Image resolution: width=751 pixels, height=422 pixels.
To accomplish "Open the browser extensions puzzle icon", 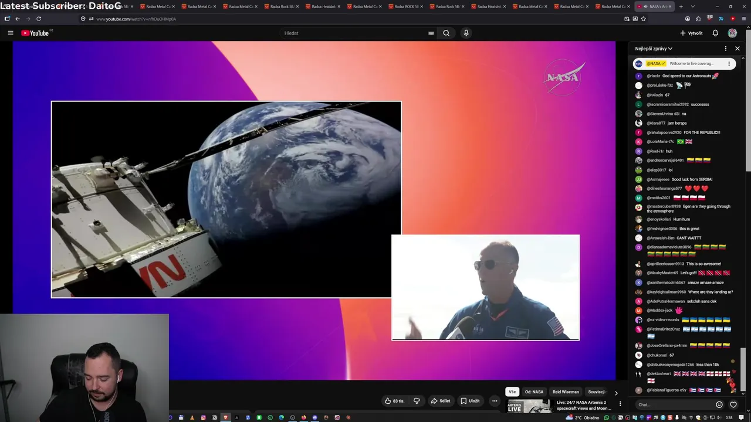I will coord(698,19).
